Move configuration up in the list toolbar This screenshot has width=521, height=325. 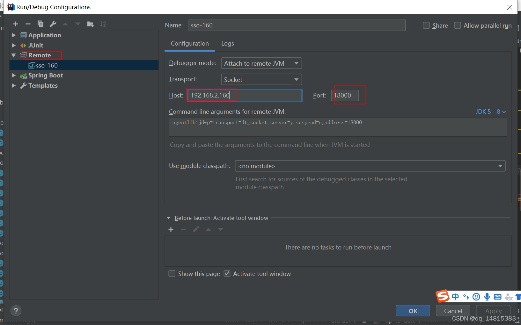tap(65, 24)
